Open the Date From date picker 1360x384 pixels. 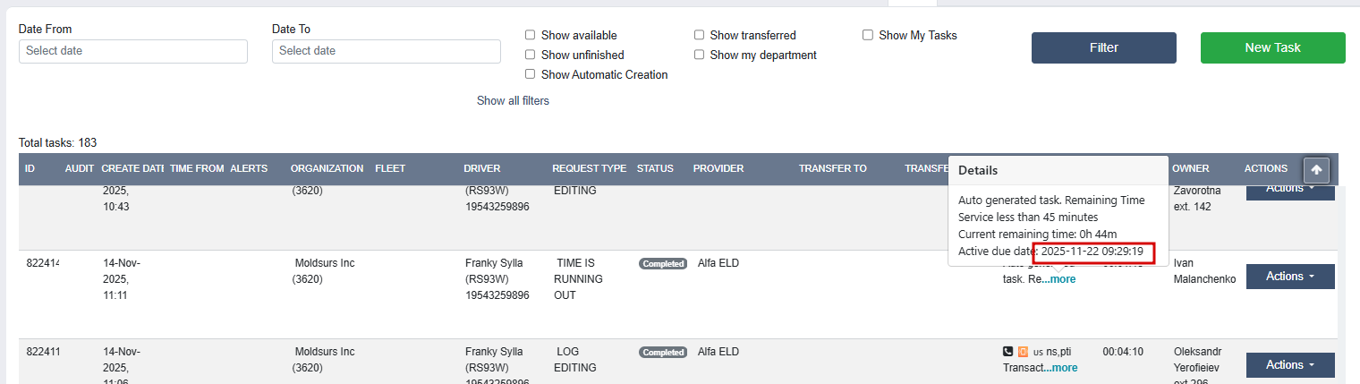(x=133, y=51)
